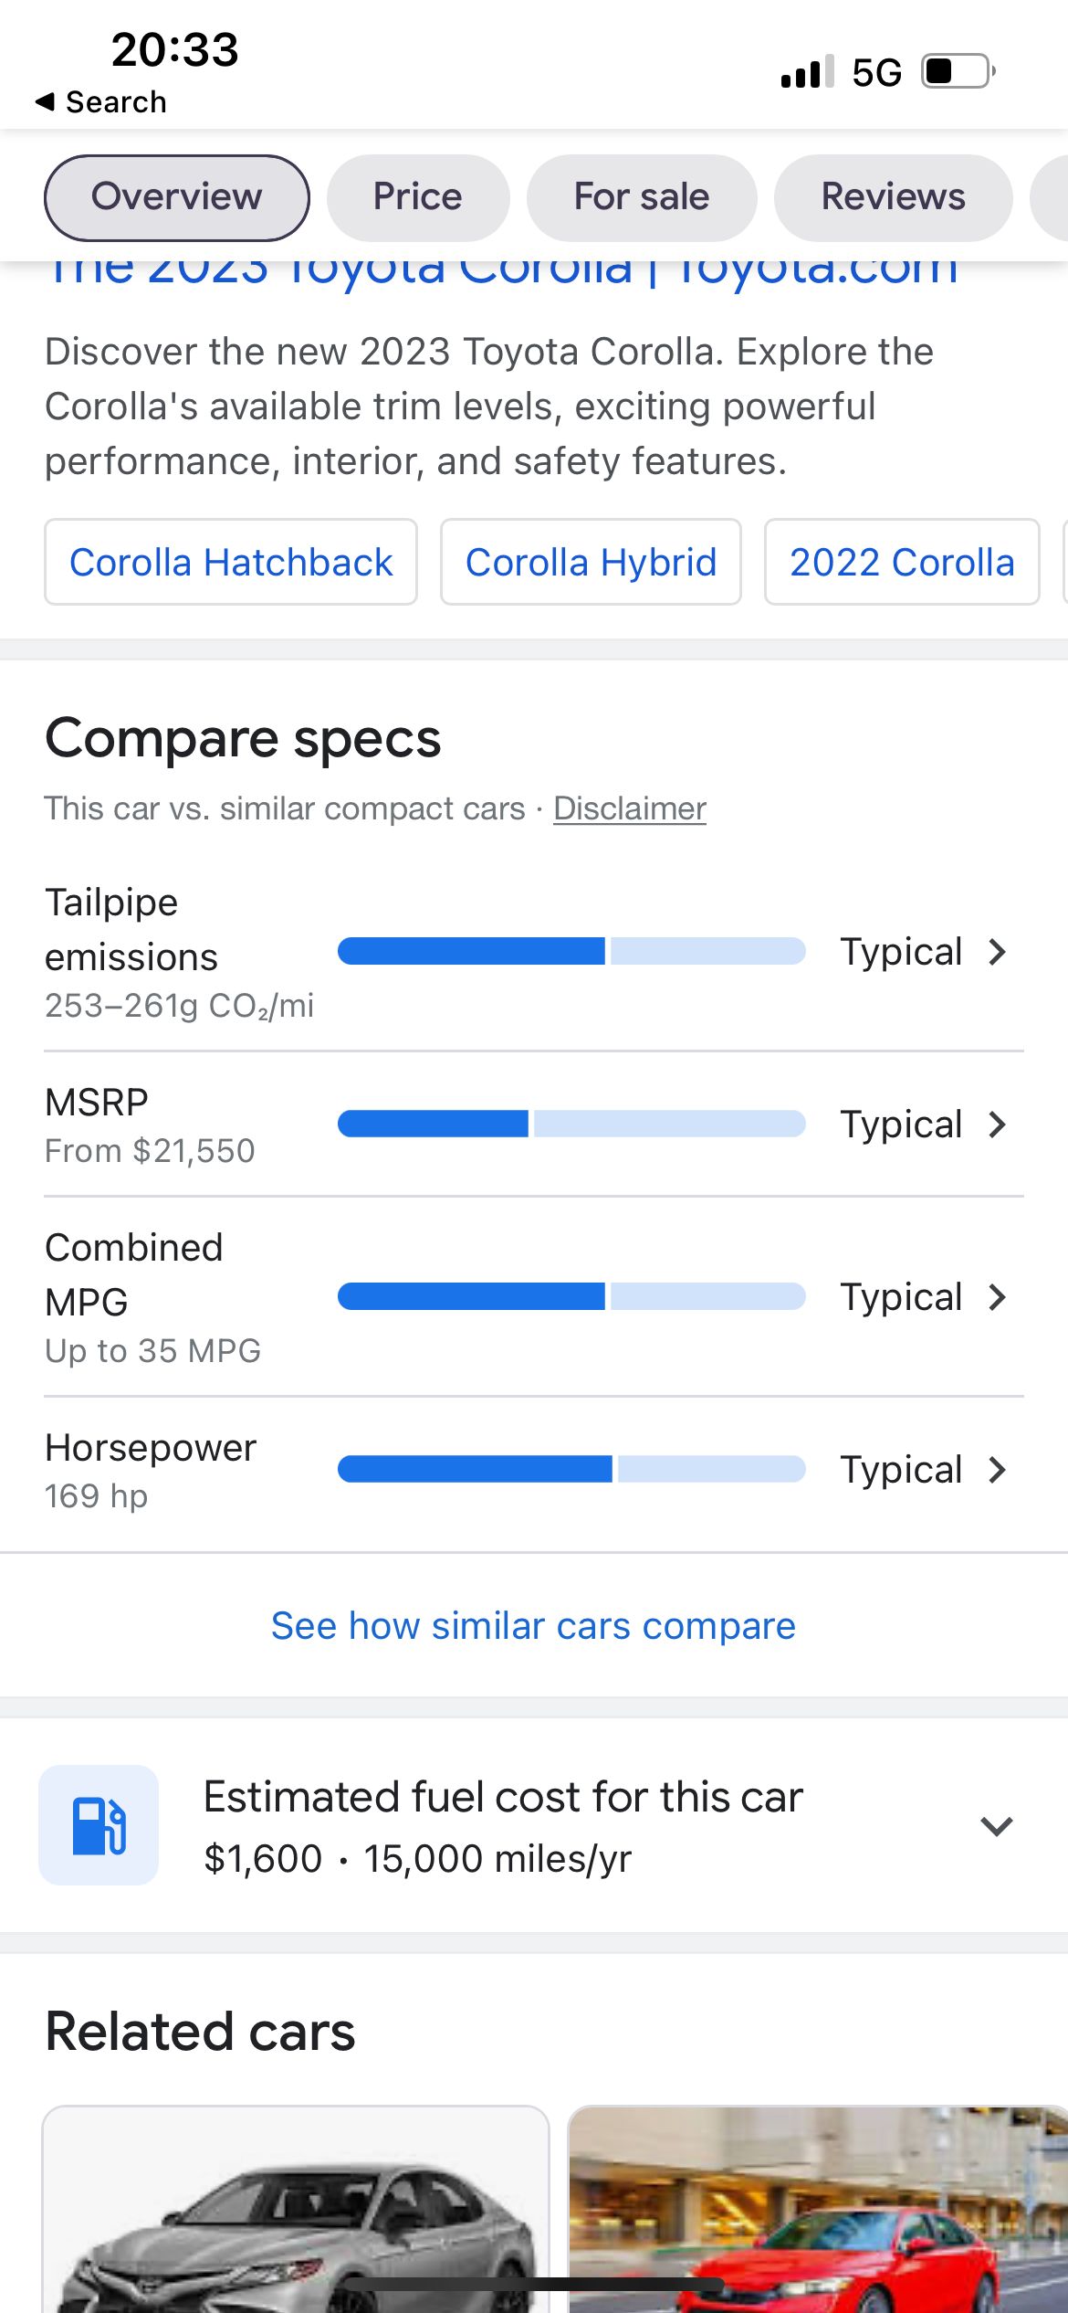Open the gray sedan related car thumbnail
The height and width of the screenshot is (2313, 1068).
(296, 2209)
